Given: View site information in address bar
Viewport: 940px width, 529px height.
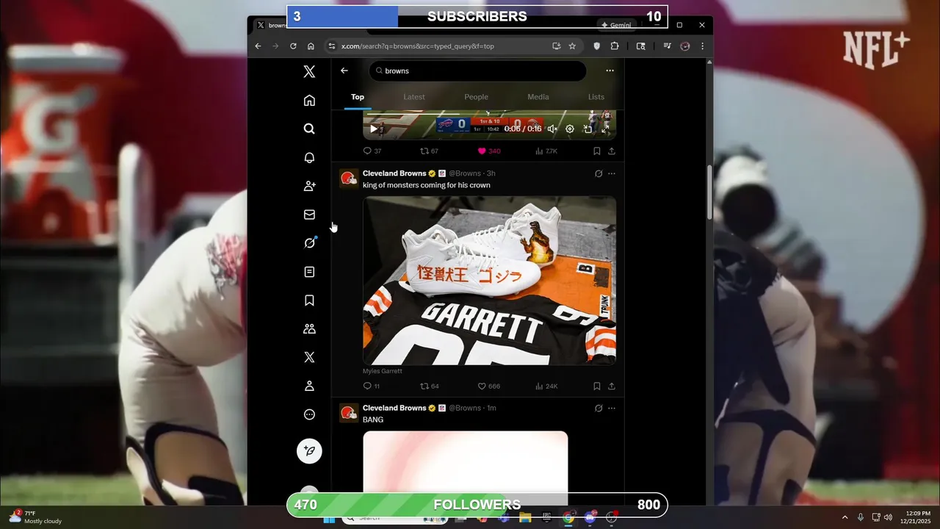Looking at the screenshot, I should (x=332, y=46).
